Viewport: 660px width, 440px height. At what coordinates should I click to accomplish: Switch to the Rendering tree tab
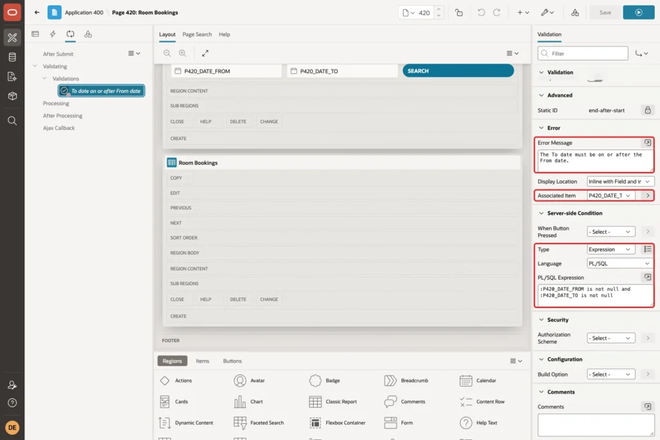point(35,34)
